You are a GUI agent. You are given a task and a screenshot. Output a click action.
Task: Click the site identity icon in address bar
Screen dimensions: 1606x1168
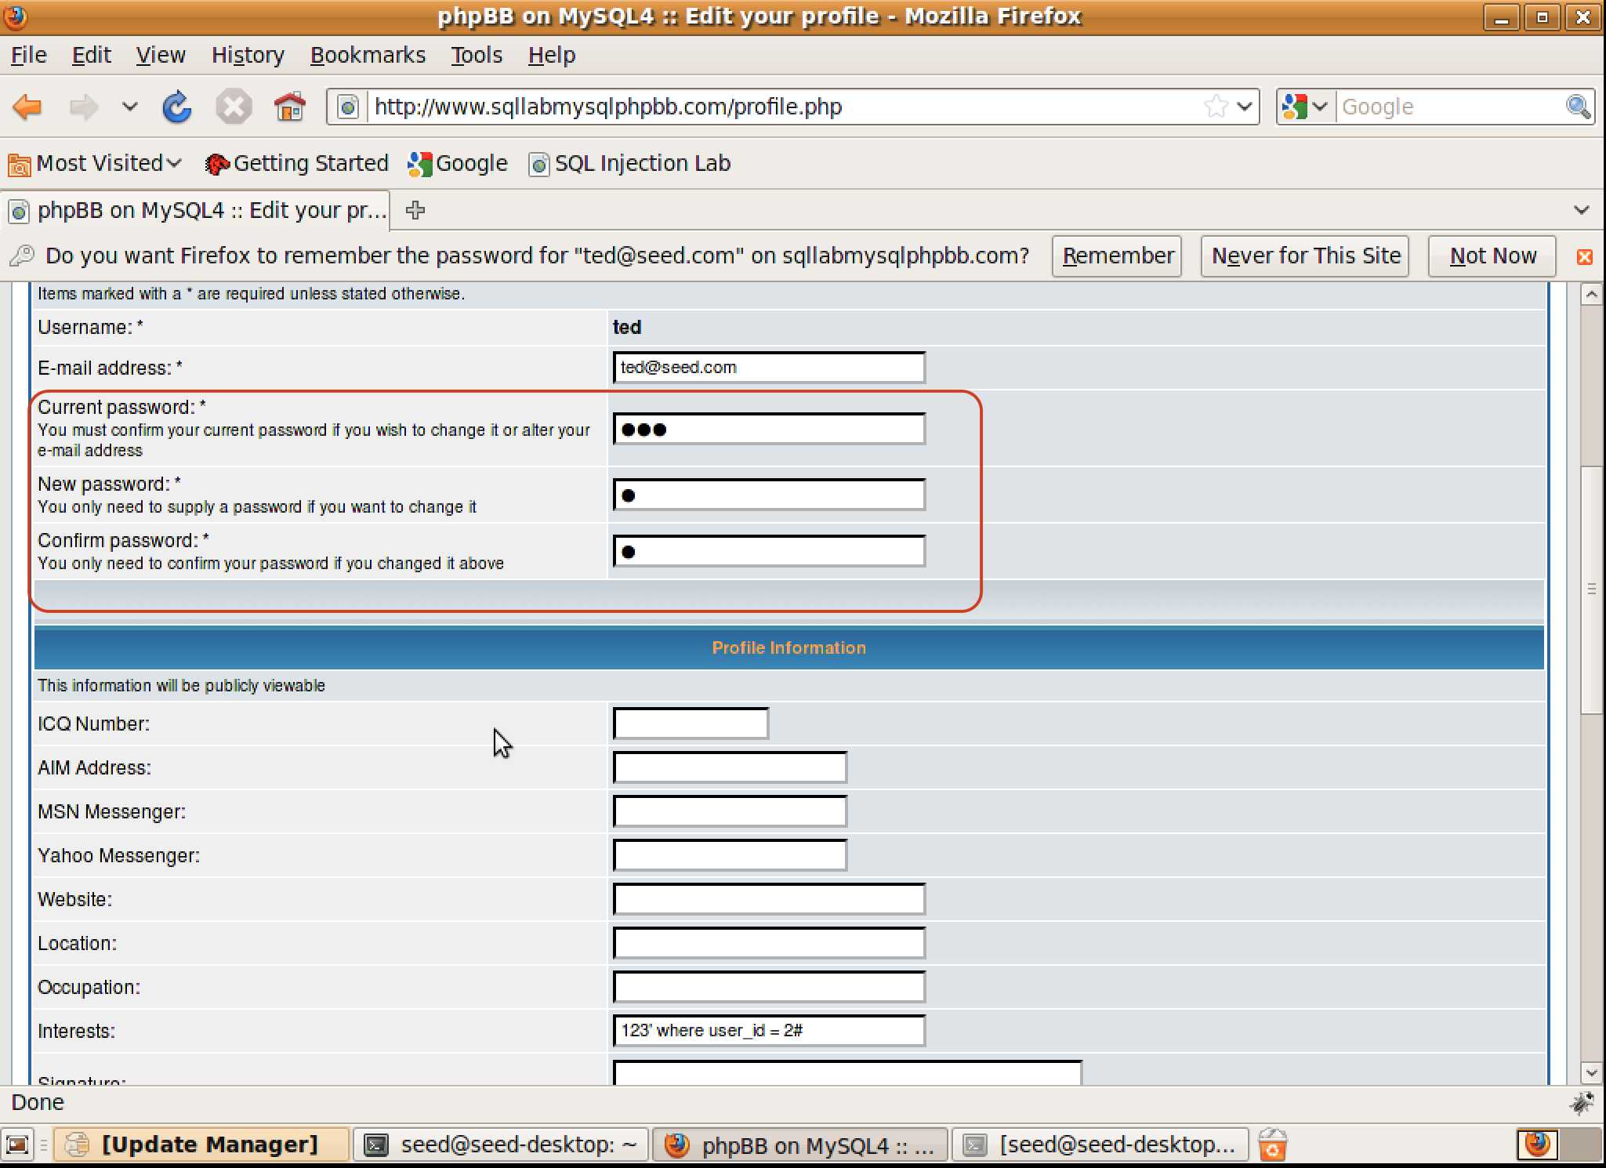coord(348,107)
